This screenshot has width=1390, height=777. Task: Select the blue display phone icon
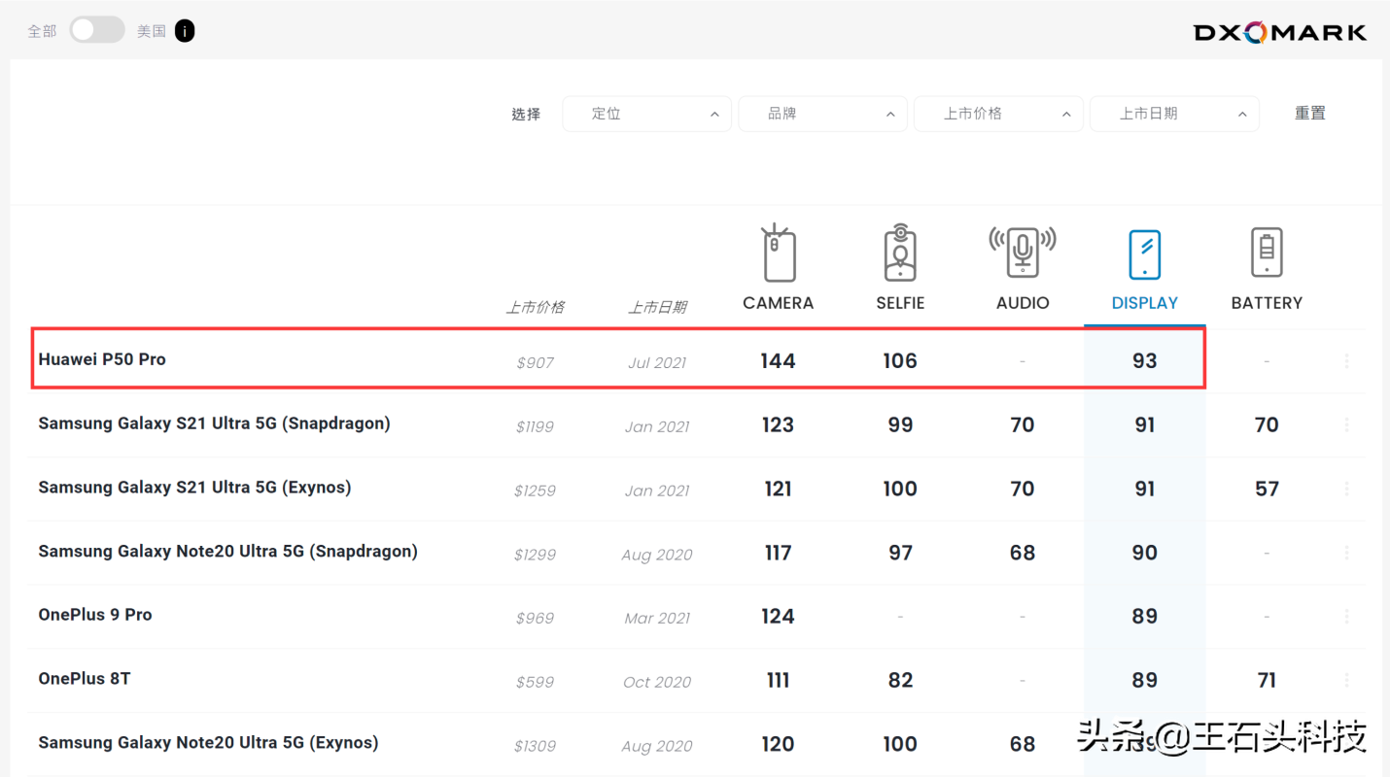pyautogui.click(x=1145, y=254)
